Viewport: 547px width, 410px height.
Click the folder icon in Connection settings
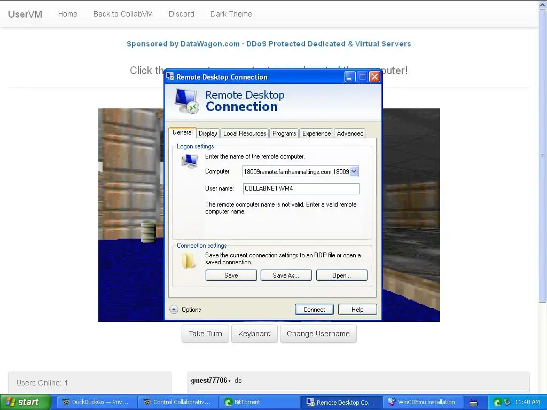tap(189, 261)
